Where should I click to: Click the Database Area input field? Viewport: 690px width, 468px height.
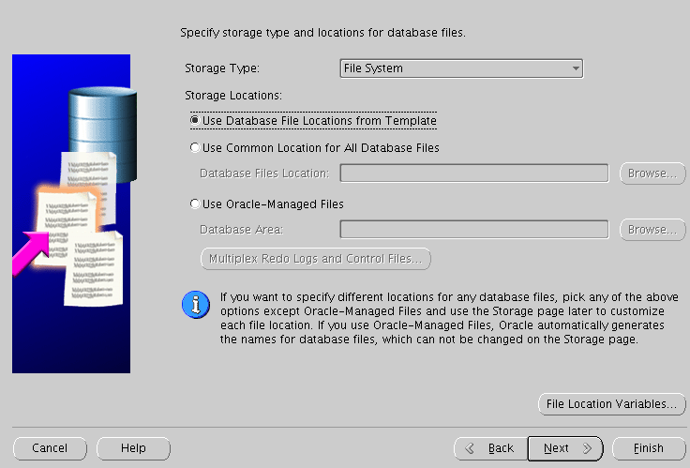(x=474, y=230)
